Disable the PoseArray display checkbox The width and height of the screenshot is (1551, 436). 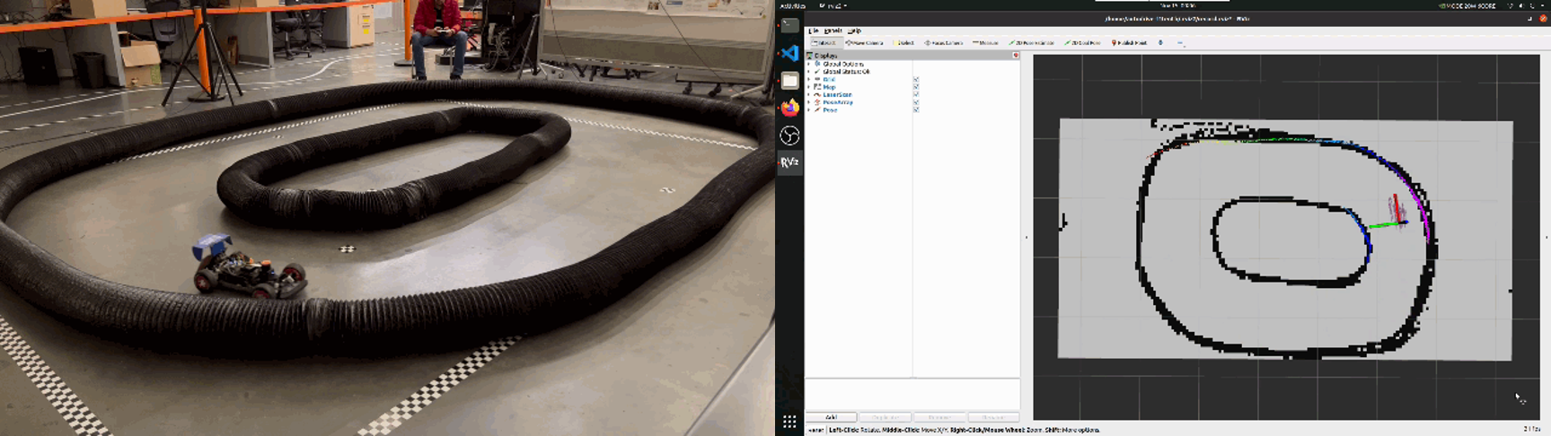[x=916, y=102]
